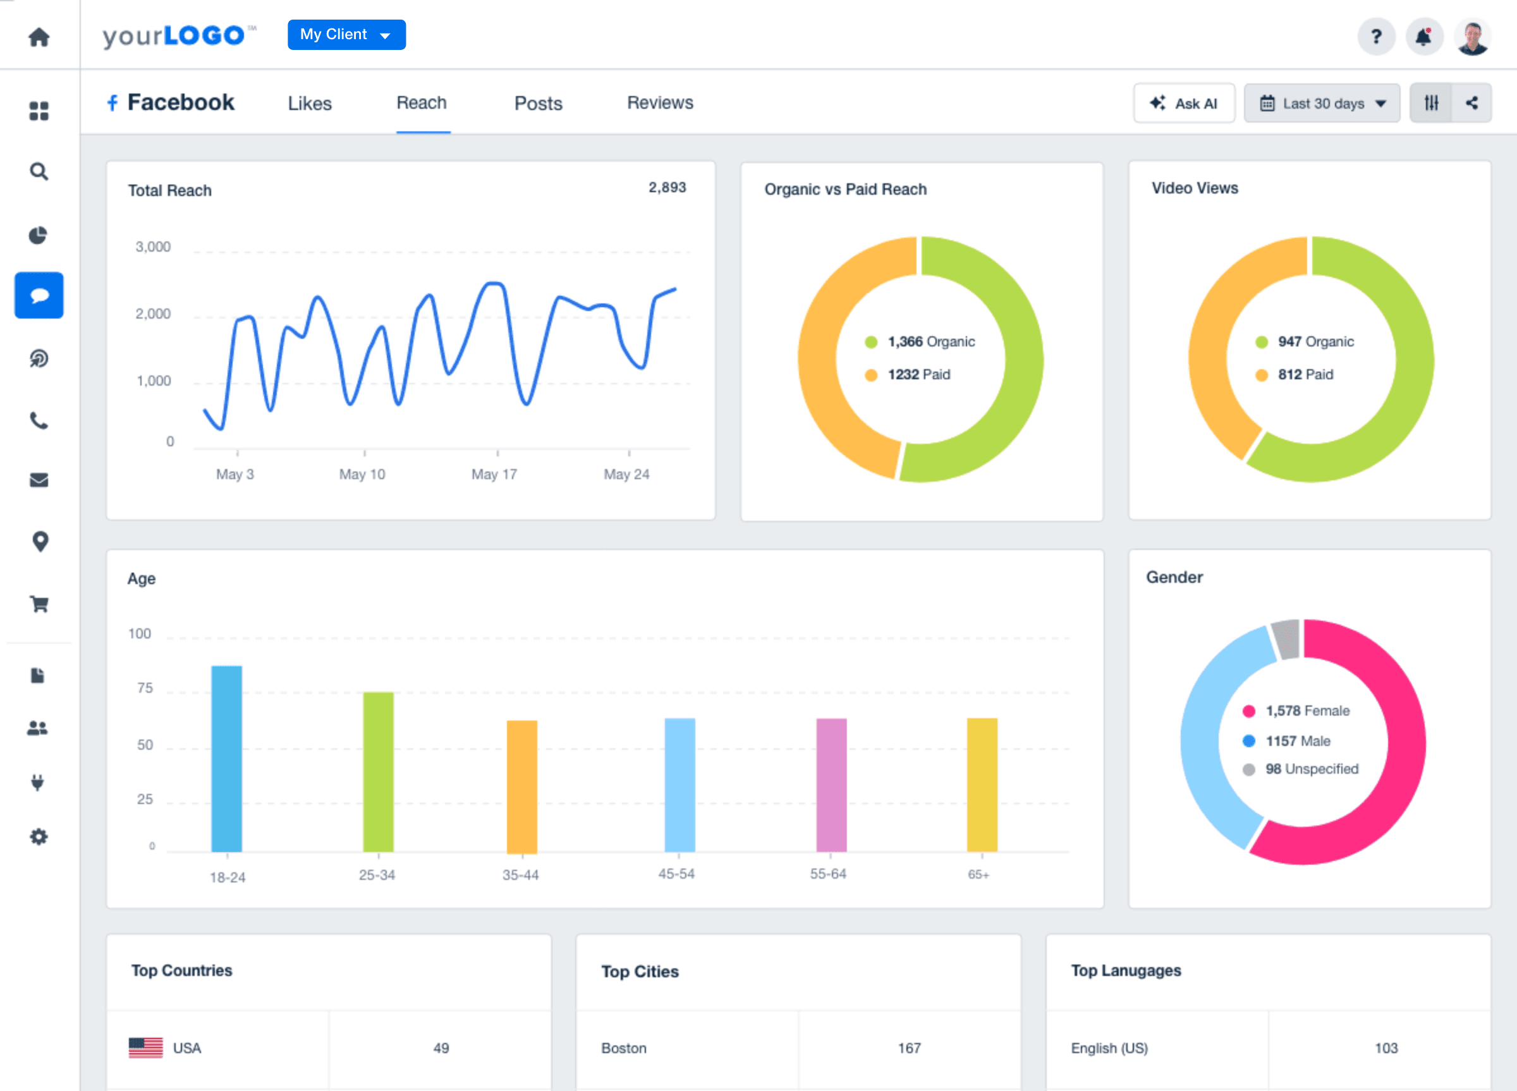This screenshot has width=1517, height=1091.
Task: Open the call tracking phone icon
Action: point(39,421)
